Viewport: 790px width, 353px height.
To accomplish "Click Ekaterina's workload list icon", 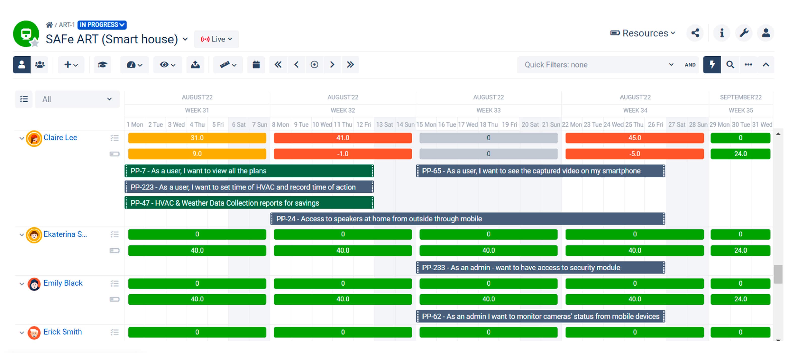I will tap(115, 235).
